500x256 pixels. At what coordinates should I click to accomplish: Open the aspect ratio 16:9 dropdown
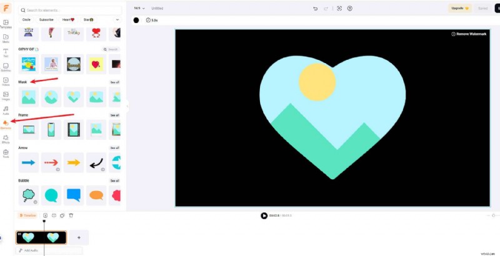(139, 8)
